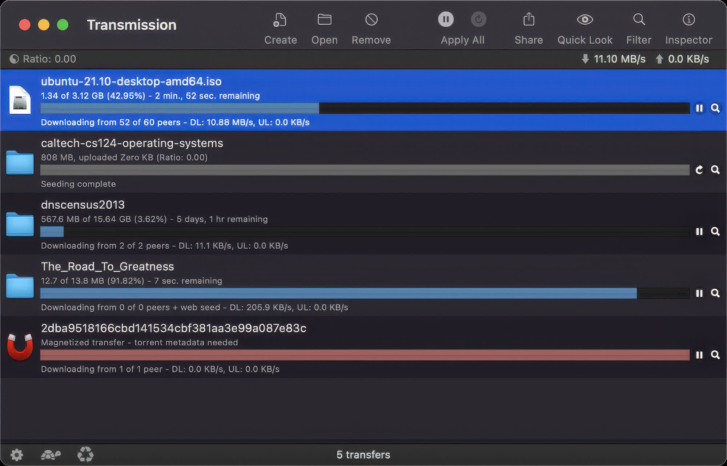Toggle turtle speed limit mode
The image size is (727, 466).
(x=51, y=454)
